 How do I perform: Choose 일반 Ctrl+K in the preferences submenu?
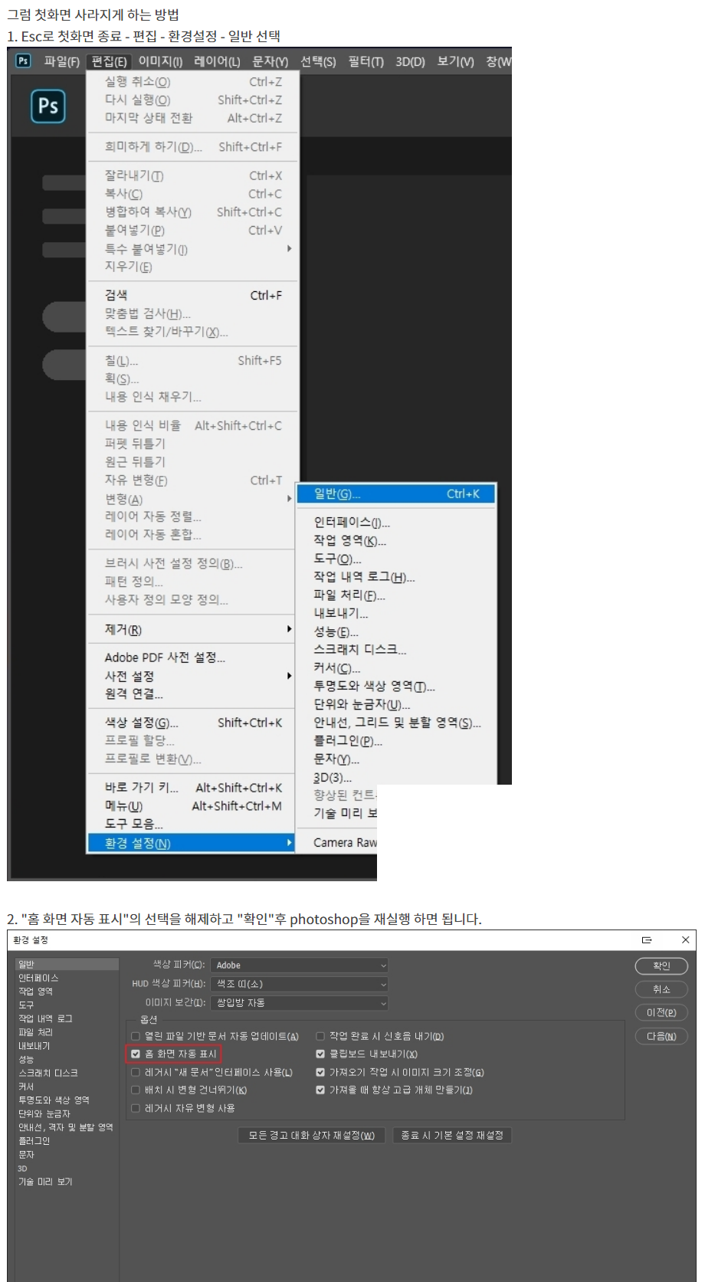pyautogui.click(x=396, y=494)
